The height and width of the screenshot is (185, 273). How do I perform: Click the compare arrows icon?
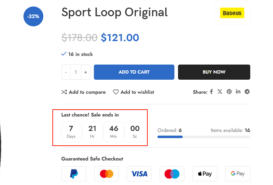point(64,92)
